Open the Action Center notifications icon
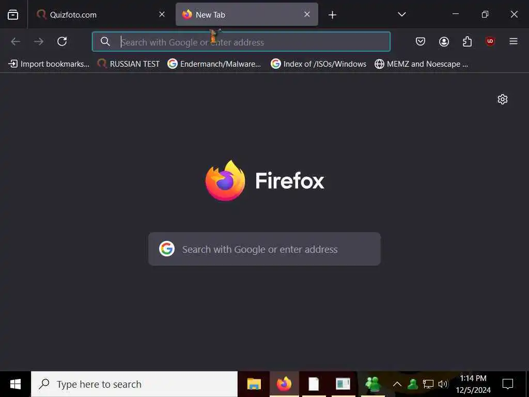Viewport: 529px width, 397px height. click(508, 384)
